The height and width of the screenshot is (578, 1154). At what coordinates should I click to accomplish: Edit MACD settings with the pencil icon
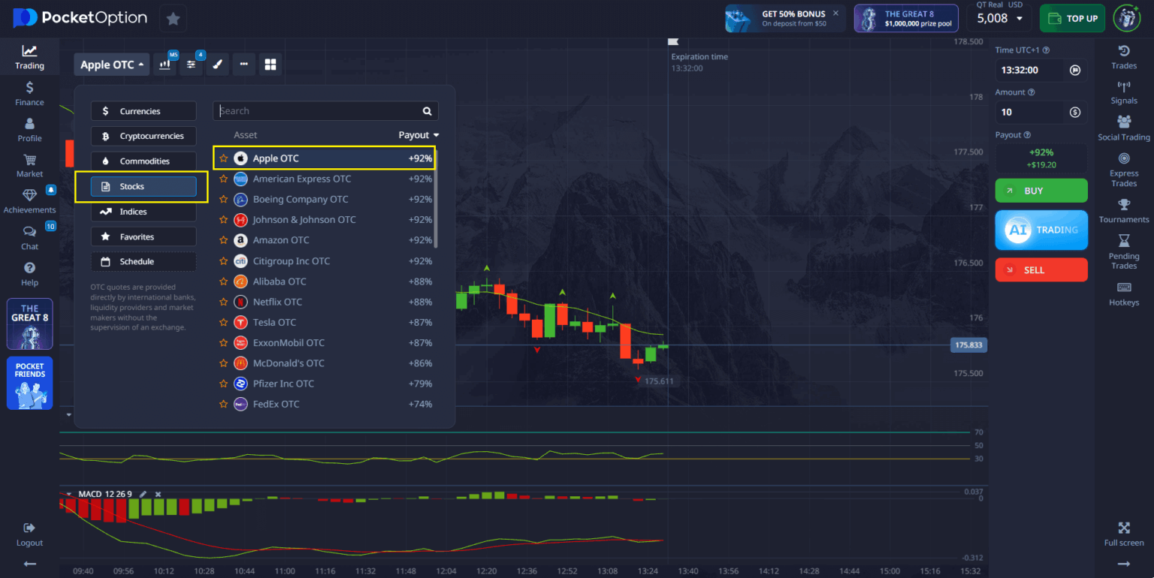coord(143,494)
